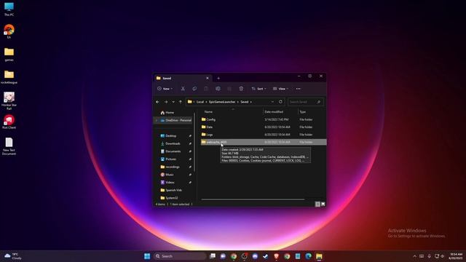Sort by the Name column header
The width and height of the screenshot is (466, 262).
tap(208, 111)
